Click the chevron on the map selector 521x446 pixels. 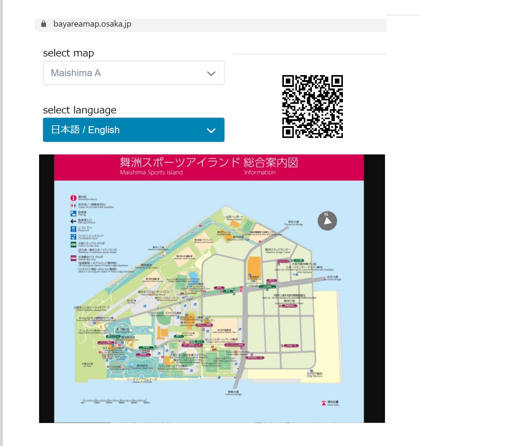coord(211,73)
